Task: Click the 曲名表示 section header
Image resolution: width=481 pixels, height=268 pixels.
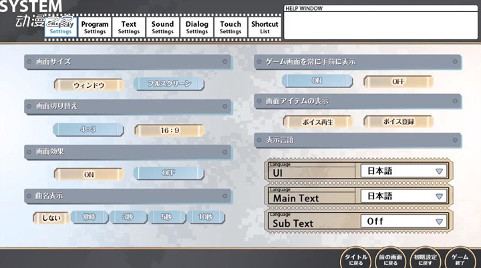Action: tap(128, 196)
